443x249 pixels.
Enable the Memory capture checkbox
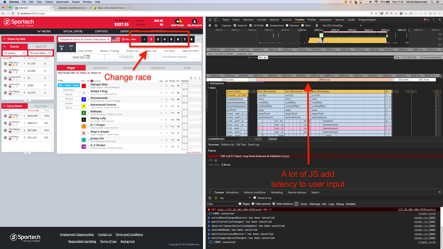pos(287,25)
